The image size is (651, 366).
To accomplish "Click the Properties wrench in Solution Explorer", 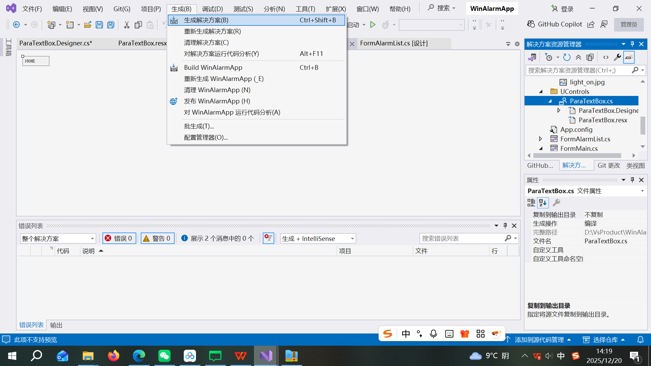I will pos(617,57).
